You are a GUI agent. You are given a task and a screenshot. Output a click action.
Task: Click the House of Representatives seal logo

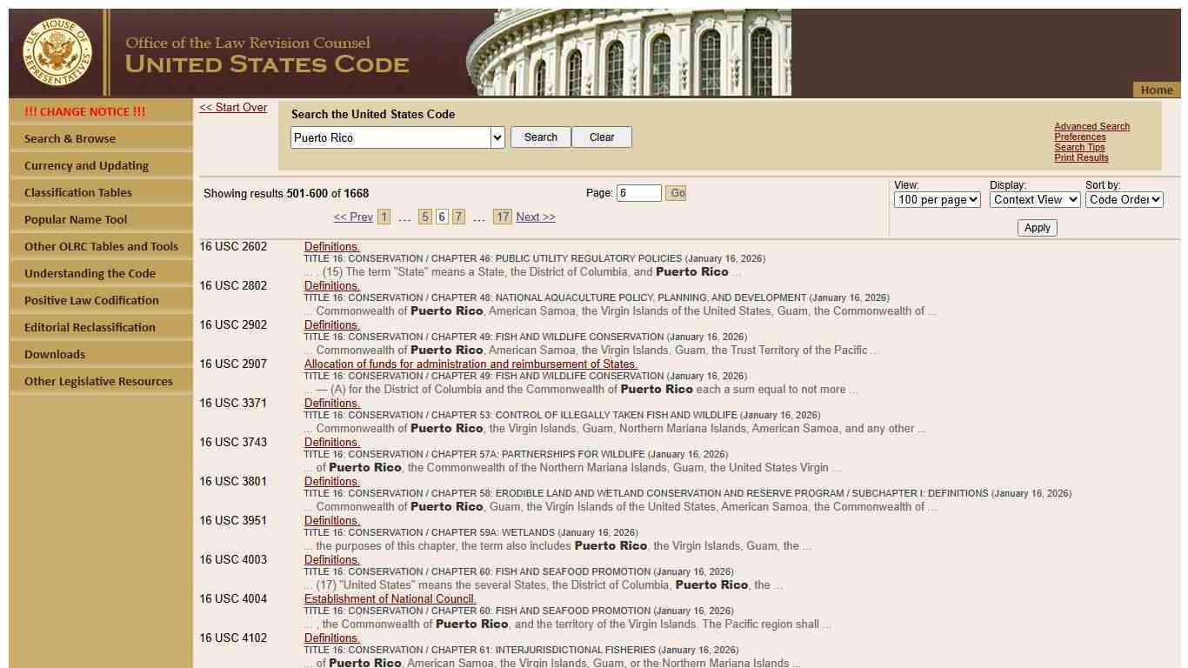[x=57, y=52]
